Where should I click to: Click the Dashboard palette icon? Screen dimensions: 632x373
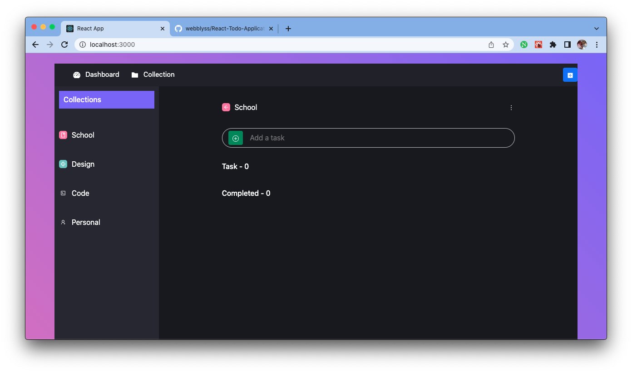(x=76, y=75)
